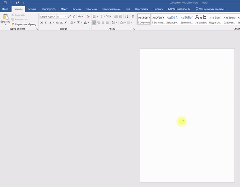Open the Буфер обмена dialog launcher
This screenshot has width=240, height=187.
(37, 29)
